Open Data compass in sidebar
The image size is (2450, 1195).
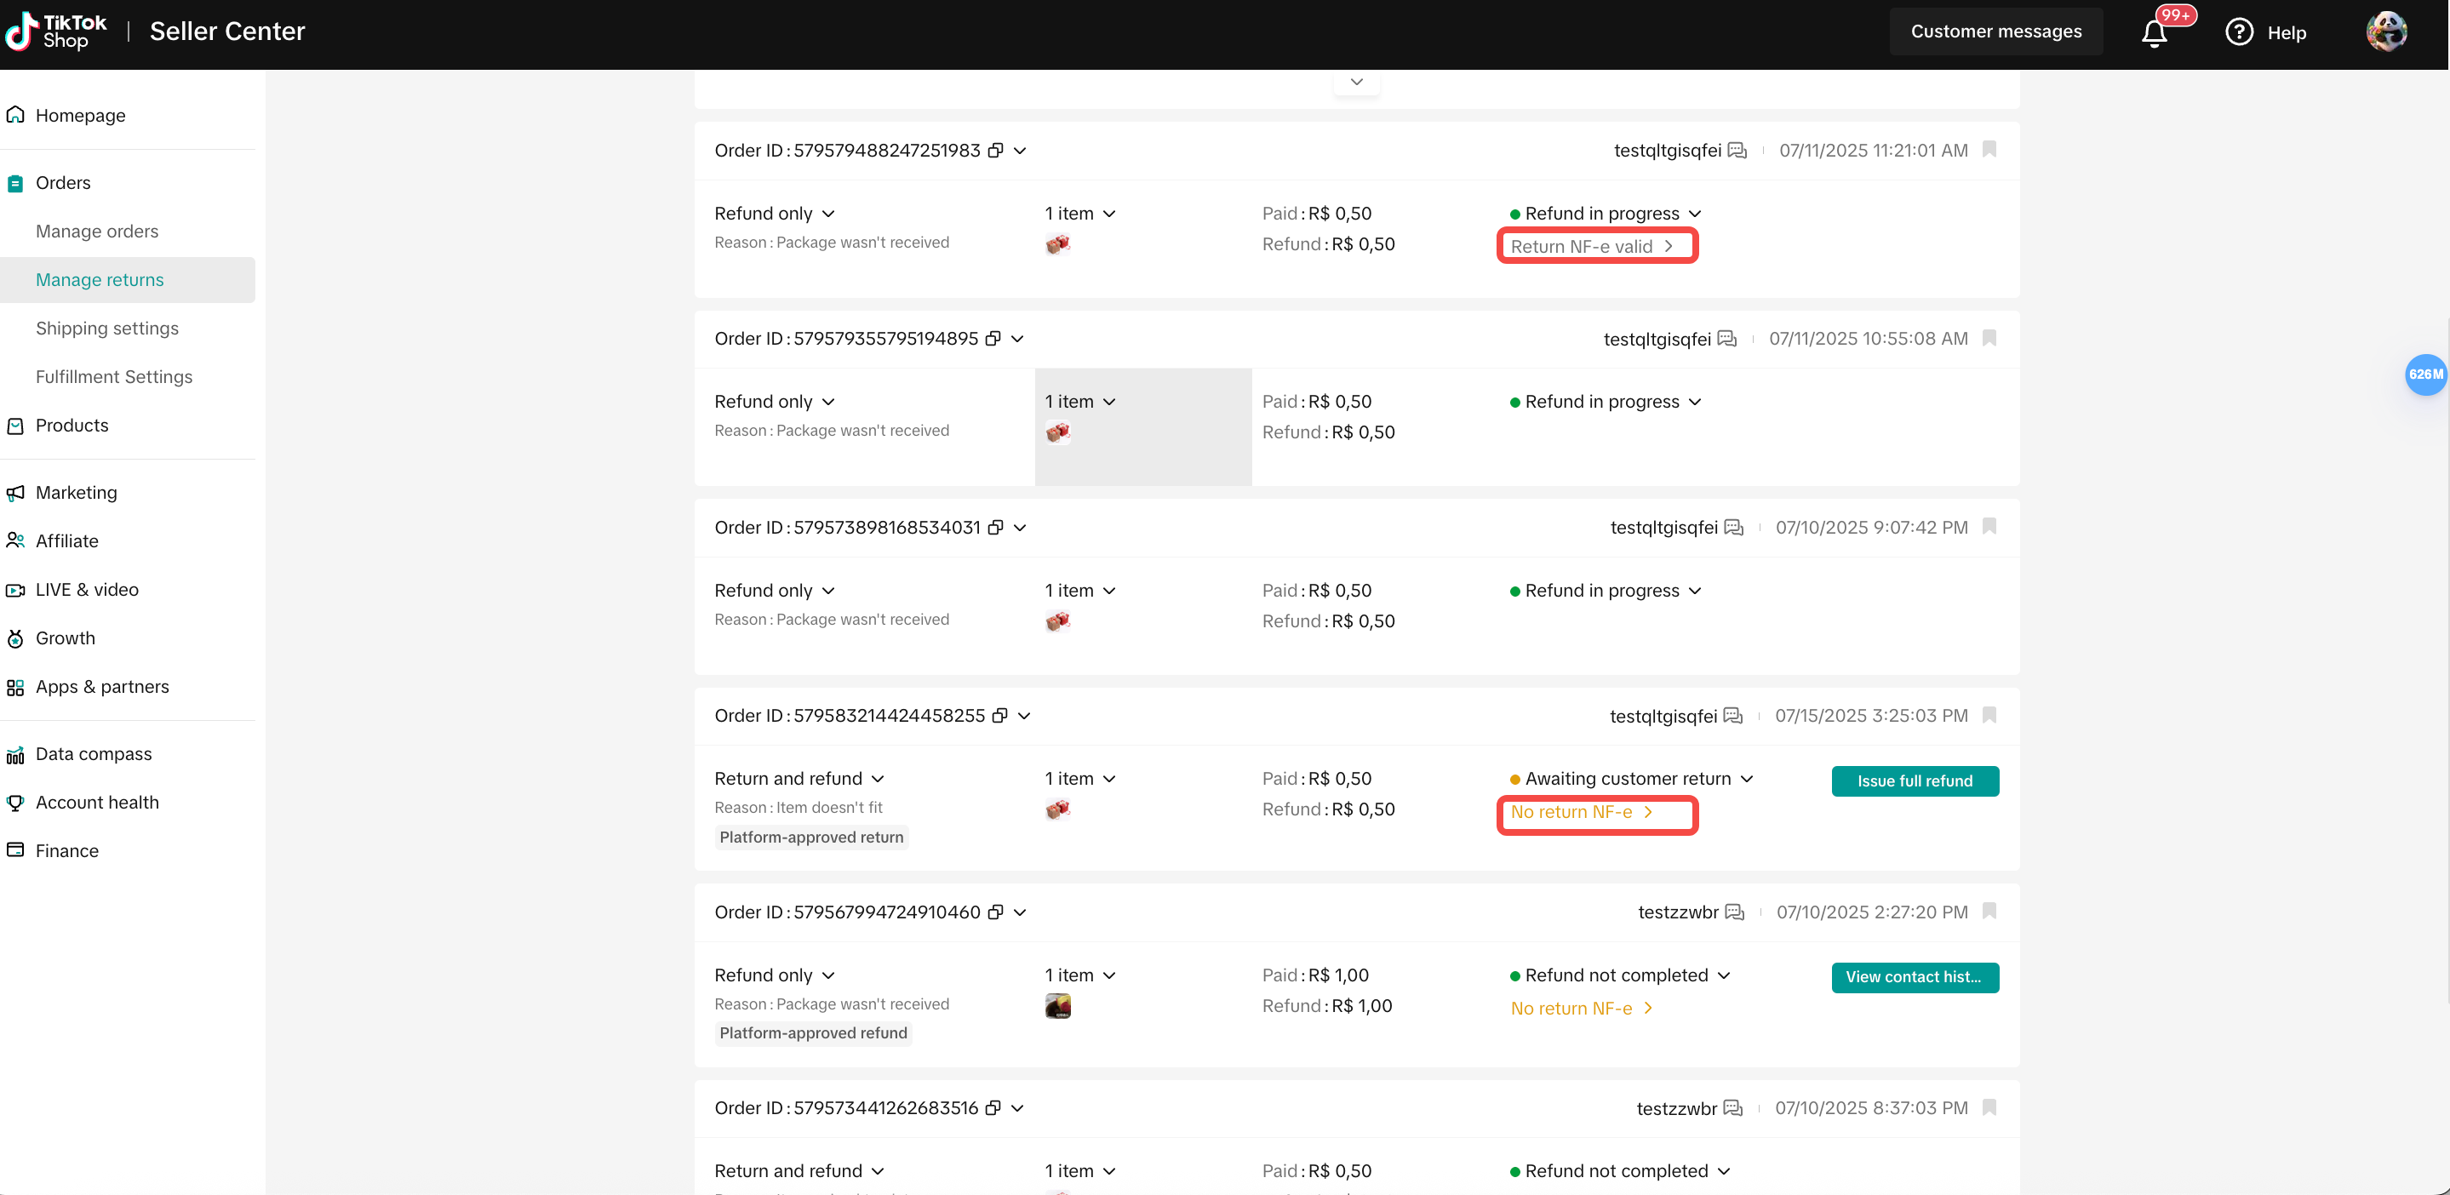(x=93, y=754)
